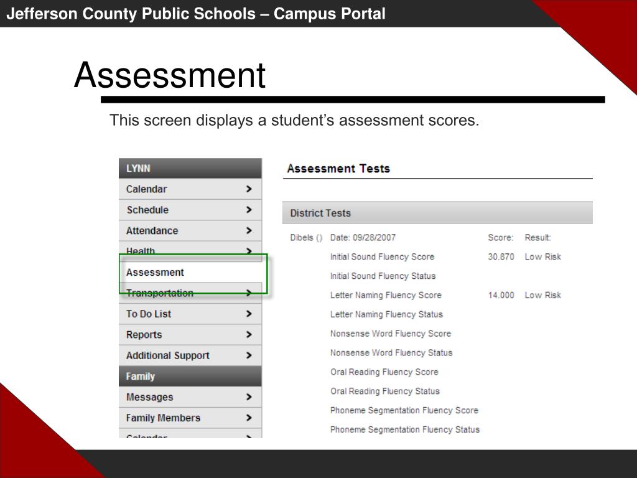The width and height of the screenshot is (637, 478).
Task: Click the Dibels () test label
Action: coord(306,237)
